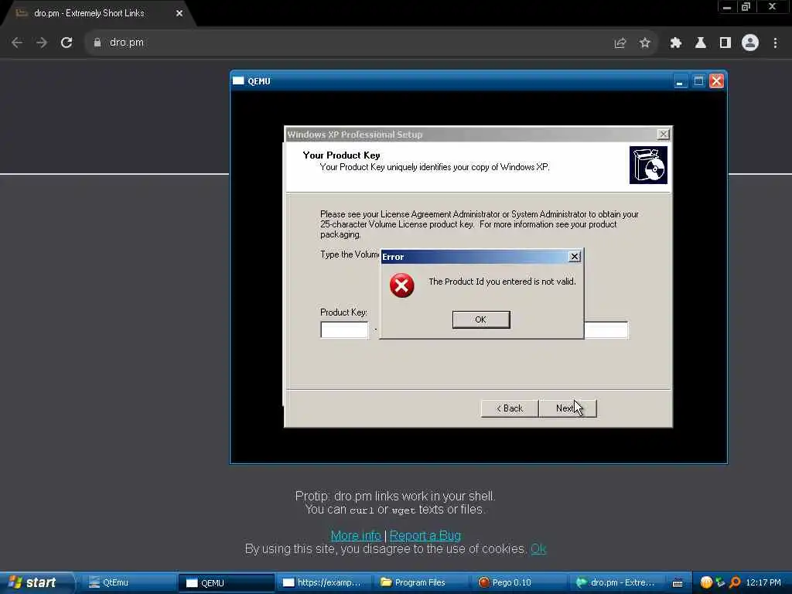Click the Ok cookie notice link

tap(538, 548)
